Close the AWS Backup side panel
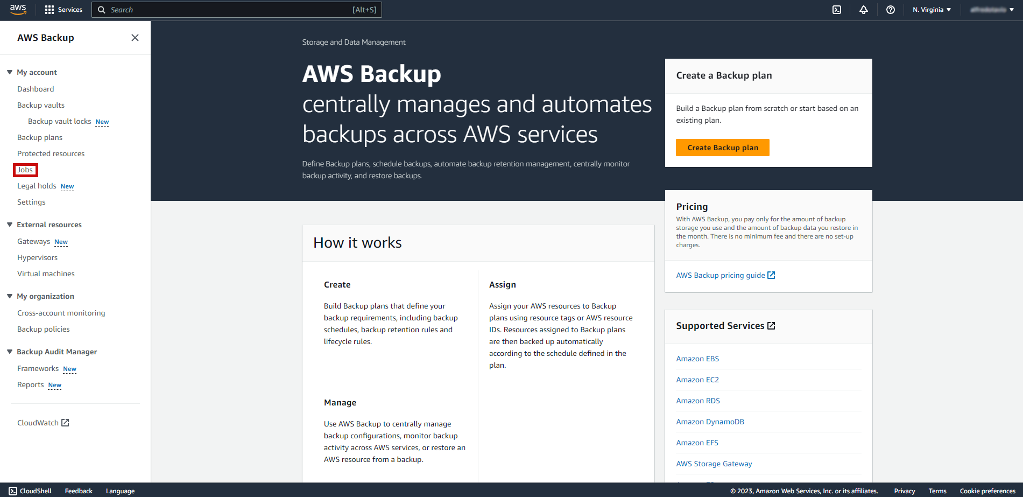The width and height of the screenshot is (1023, 497). pos(135,38)
